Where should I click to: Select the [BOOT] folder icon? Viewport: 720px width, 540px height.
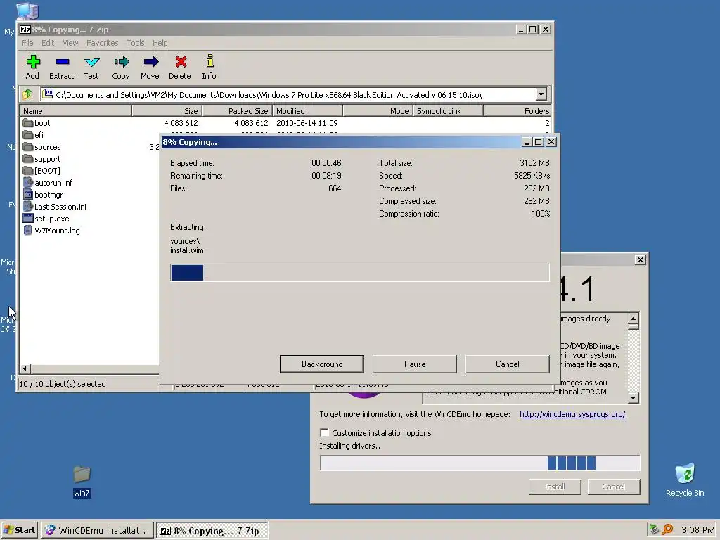point(28,170)
